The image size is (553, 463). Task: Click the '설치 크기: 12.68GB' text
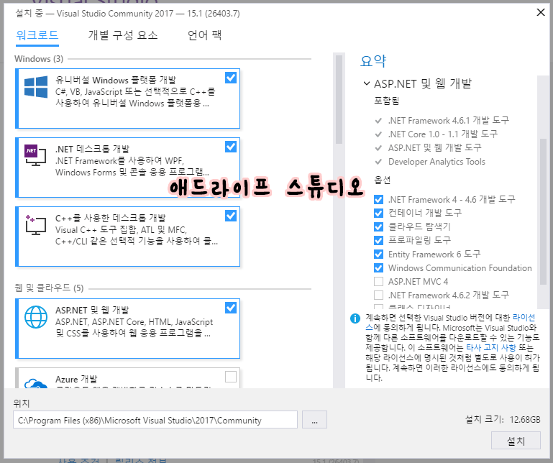tap(503, 419)
